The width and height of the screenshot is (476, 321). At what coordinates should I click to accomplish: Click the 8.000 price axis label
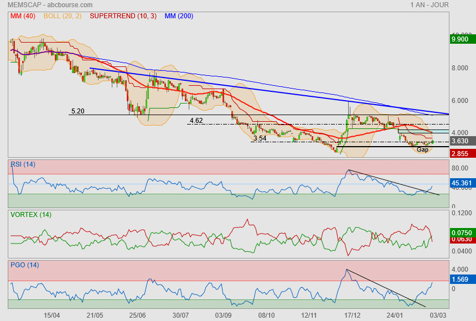459,68
